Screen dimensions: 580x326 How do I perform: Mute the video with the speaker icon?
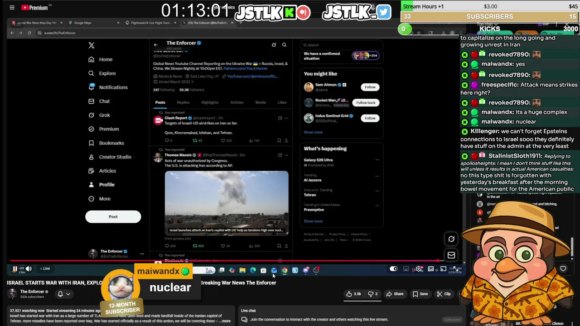tap(29, 269)
